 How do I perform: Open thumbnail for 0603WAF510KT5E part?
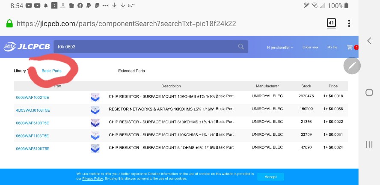[x=95, y=149]
